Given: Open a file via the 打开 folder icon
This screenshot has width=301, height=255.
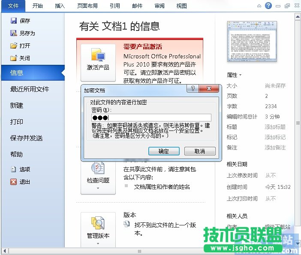Looking at the screenshot, I should click(x=13, y=46).
